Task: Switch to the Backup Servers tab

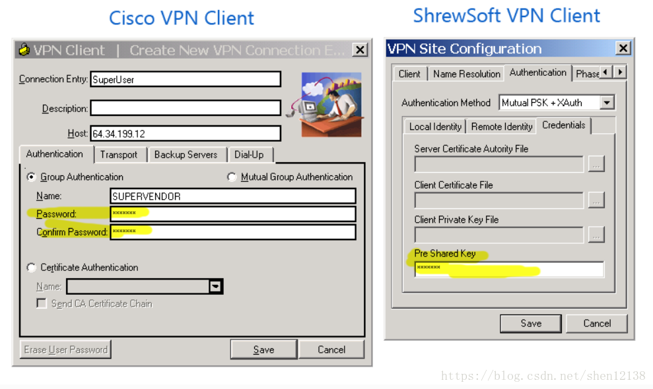Action: tap(186, 155)
